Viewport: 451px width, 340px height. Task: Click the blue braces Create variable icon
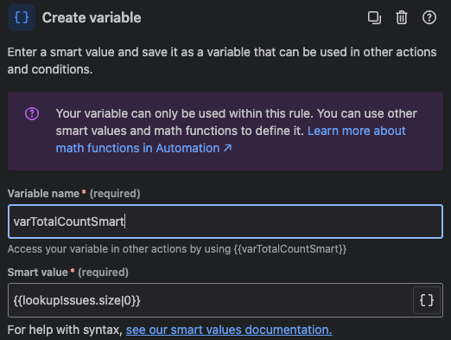22,17
